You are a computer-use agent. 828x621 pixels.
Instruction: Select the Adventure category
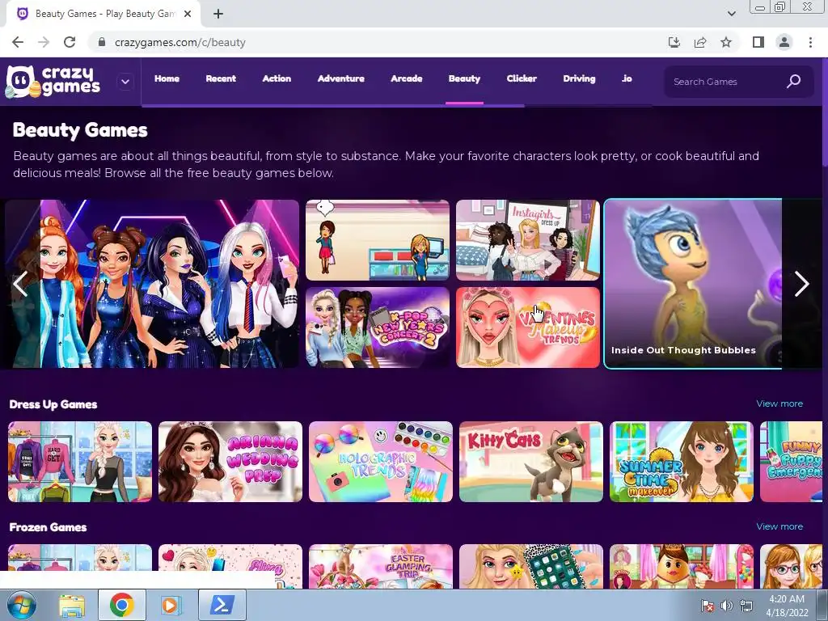341,78
